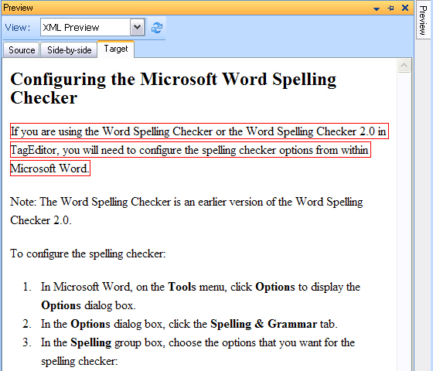Viewport: 433px width, 371px height.
Task: Click the bold 'Spelling & Grammar' text
Action: pyautogui.click(x=264, y=324)
